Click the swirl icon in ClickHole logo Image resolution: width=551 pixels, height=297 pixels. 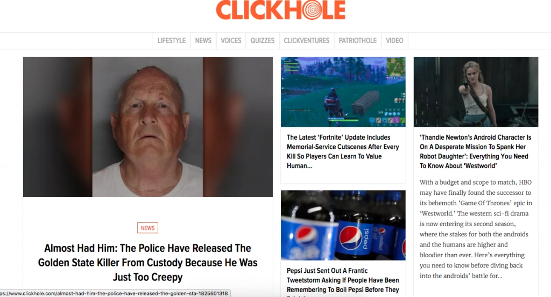[312, 10]
